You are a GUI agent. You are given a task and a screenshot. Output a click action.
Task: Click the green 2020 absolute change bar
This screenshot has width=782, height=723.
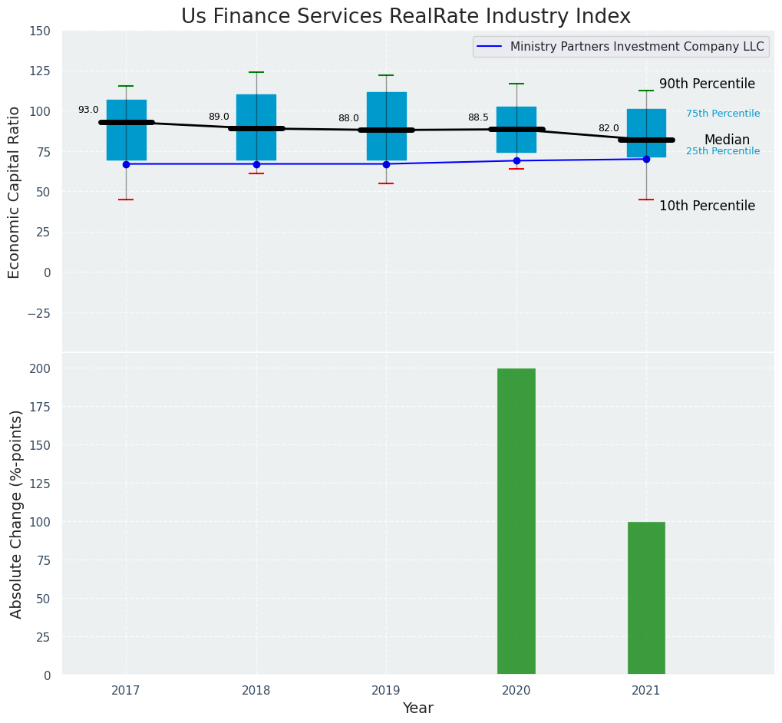pyautogui.click(x=516, y=521)
